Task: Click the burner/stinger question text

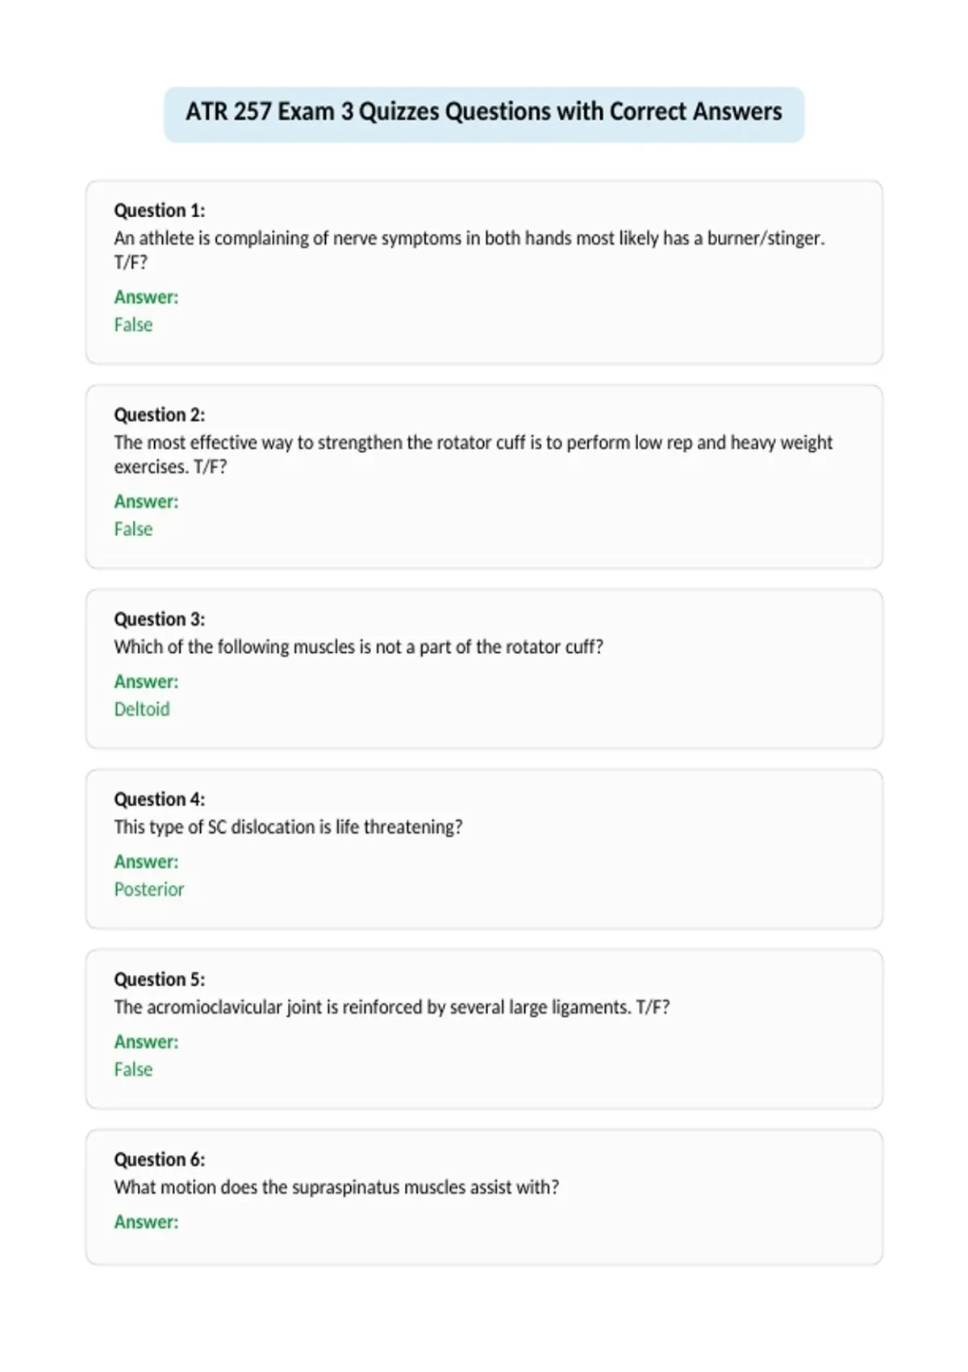Action: pyautogui.click(x=469, y=250)
